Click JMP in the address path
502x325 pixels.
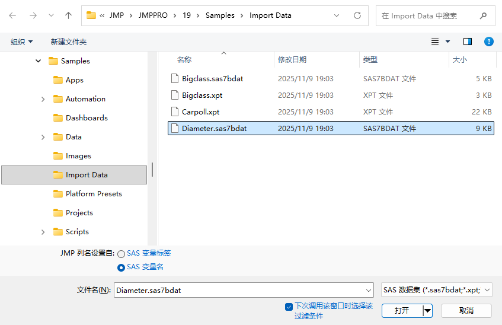117,15
